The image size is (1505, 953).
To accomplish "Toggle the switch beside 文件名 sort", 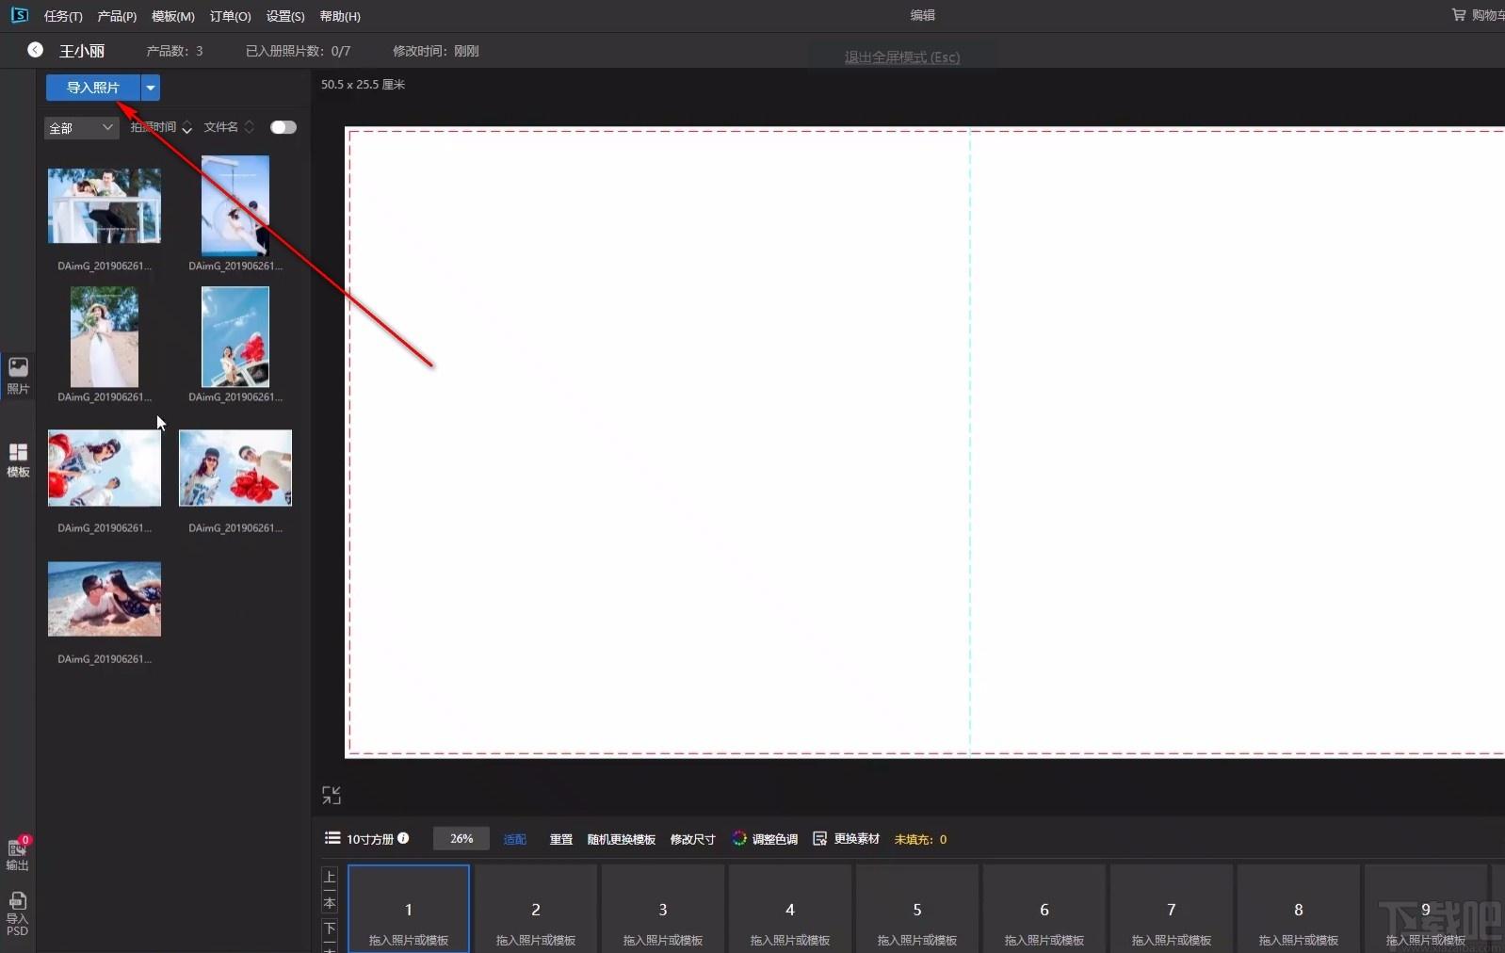I will (283, 127).
